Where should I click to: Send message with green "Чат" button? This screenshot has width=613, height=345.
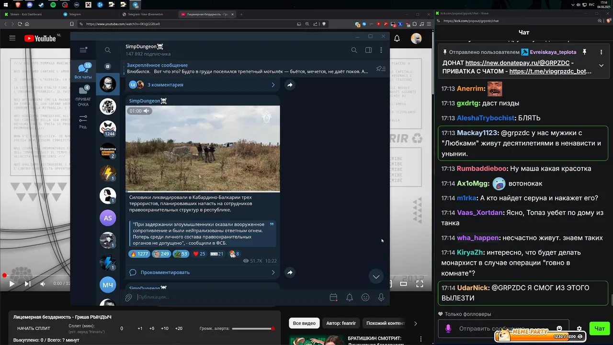tap(599, 329)
